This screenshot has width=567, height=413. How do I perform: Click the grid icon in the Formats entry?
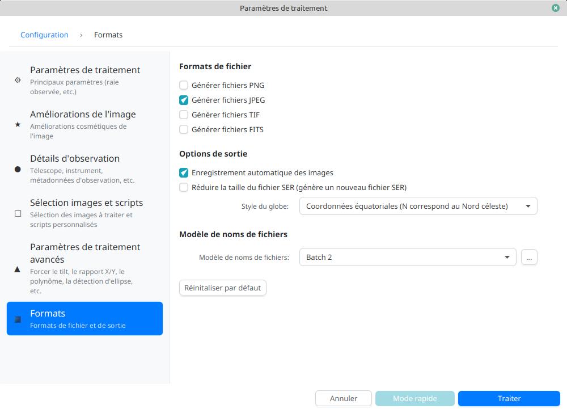(x=18, y=319)
